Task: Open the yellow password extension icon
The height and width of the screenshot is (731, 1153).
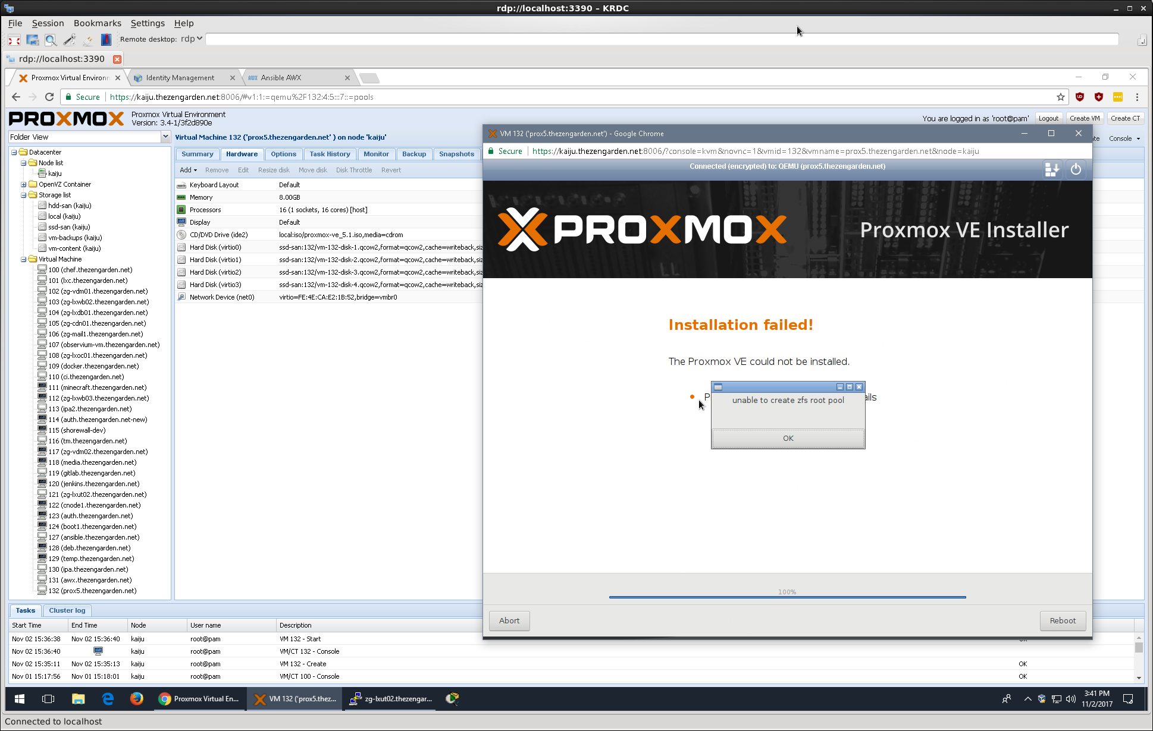Action: tap(1118, 97)
